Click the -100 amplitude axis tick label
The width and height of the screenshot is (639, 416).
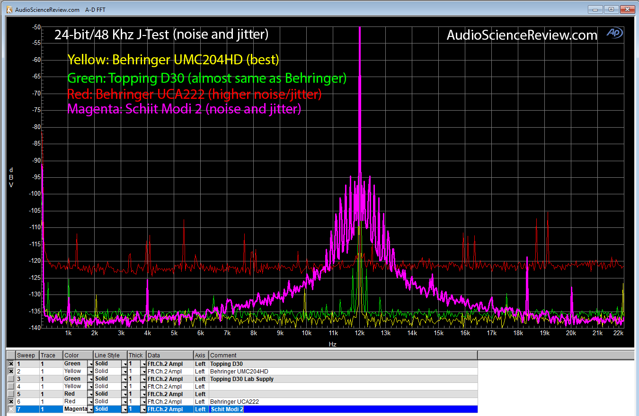click(x=34, y=194)
